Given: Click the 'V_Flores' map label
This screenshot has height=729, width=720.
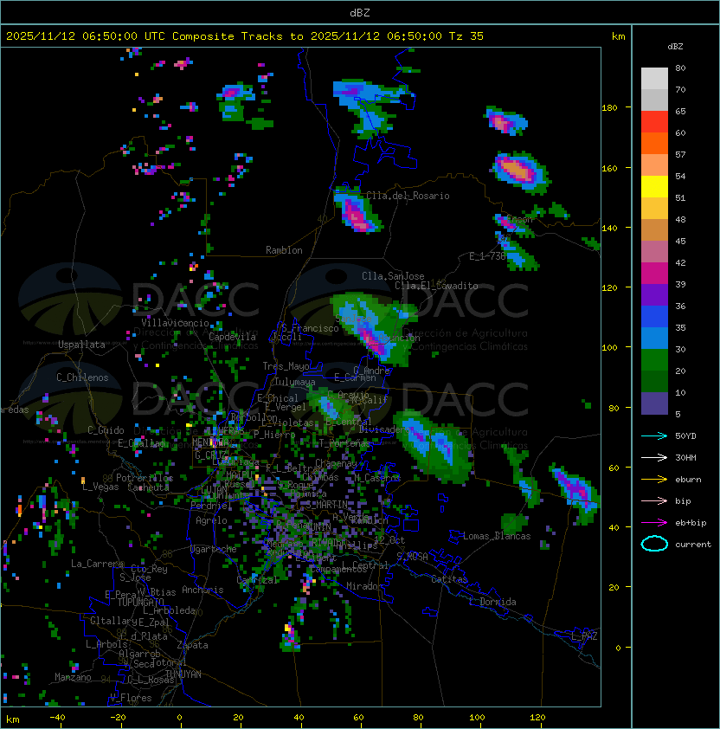Looking at the screenshot, I should point(131,697).
